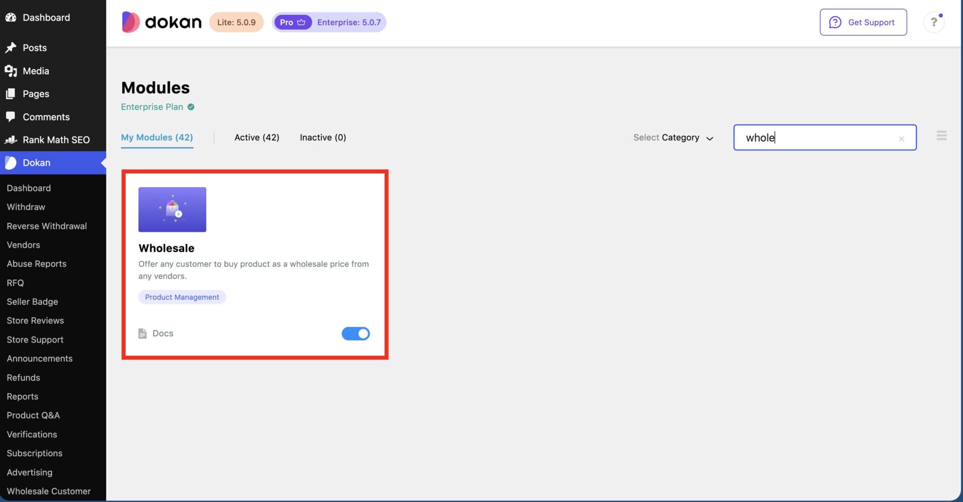The image size is (963, 502).
Task: Open RFQ submenu item
Action: (16, 283)
